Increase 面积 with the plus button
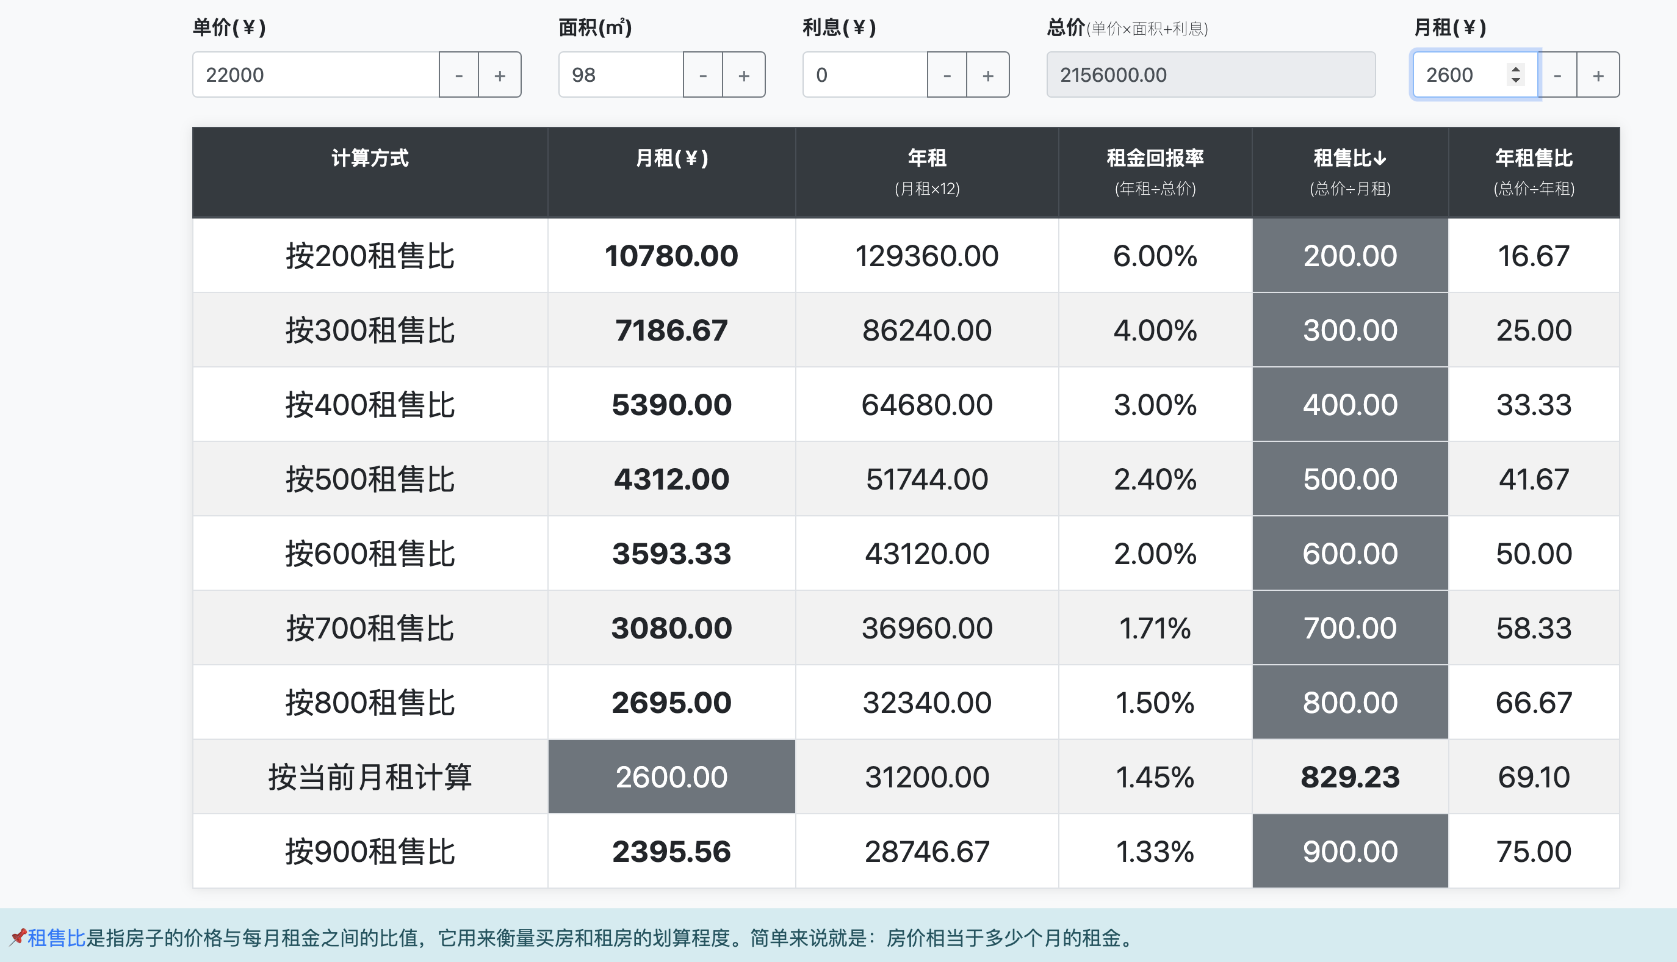Viewport: 1677px width, 962px height. [744, 75]
